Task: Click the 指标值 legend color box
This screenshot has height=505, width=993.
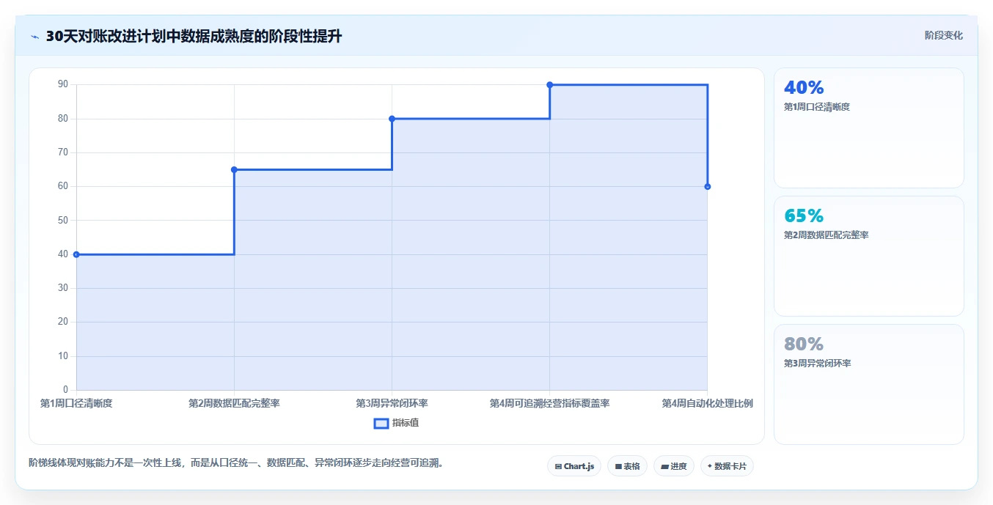Action: [x=381, y=423]
